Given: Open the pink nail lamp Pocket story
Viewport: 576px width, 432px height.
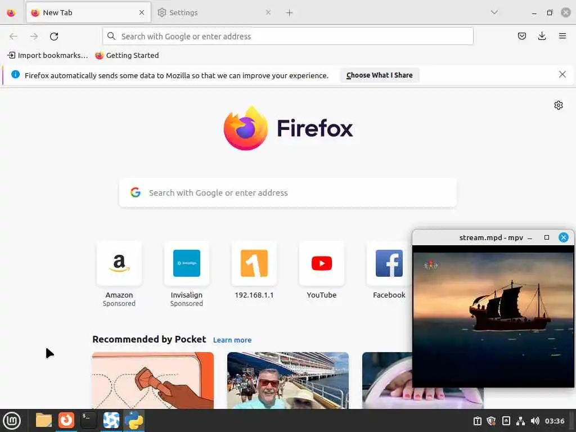Looking at the screenshot, I should (x=387, y=381).
